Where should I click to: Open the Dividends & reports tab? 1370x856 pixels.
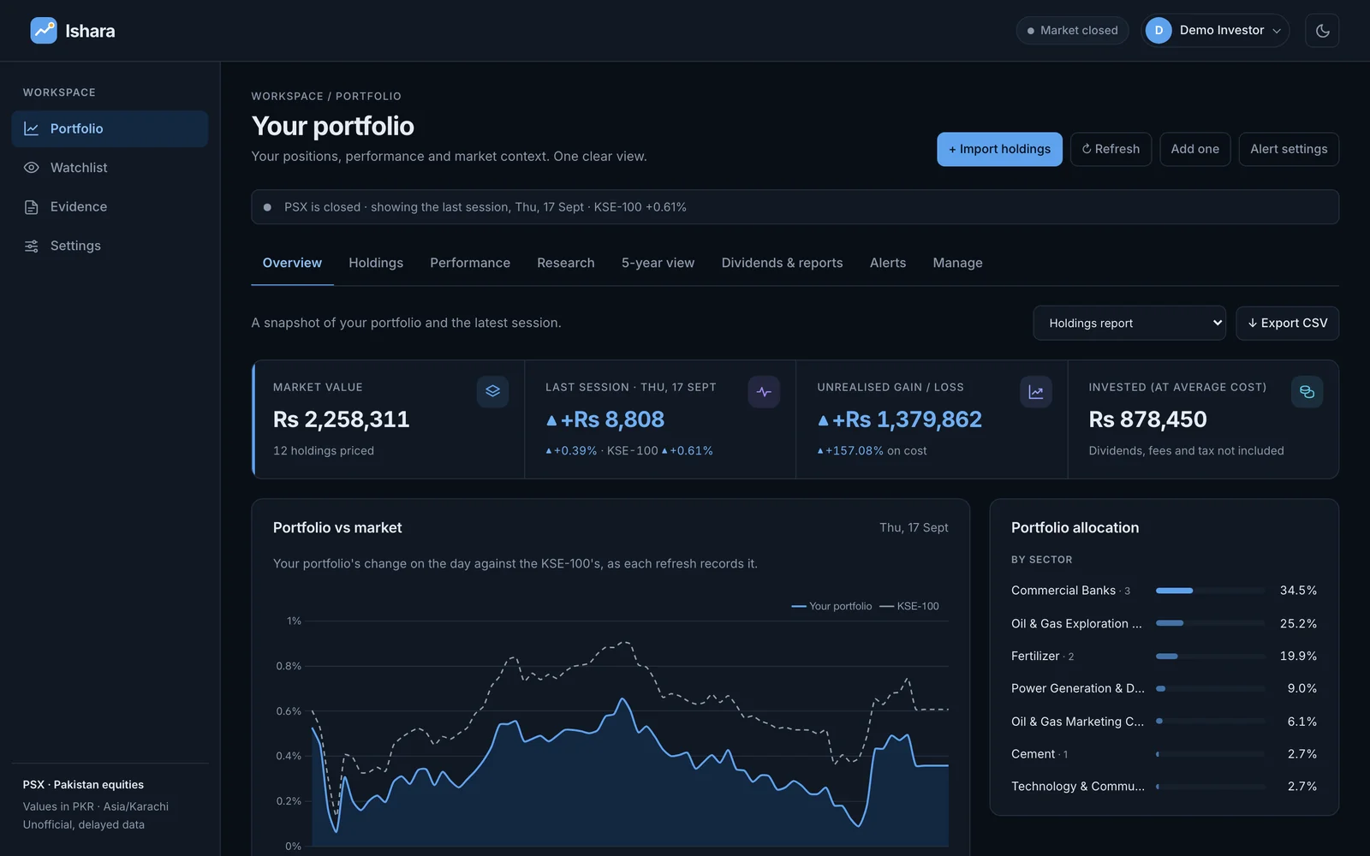782,263
